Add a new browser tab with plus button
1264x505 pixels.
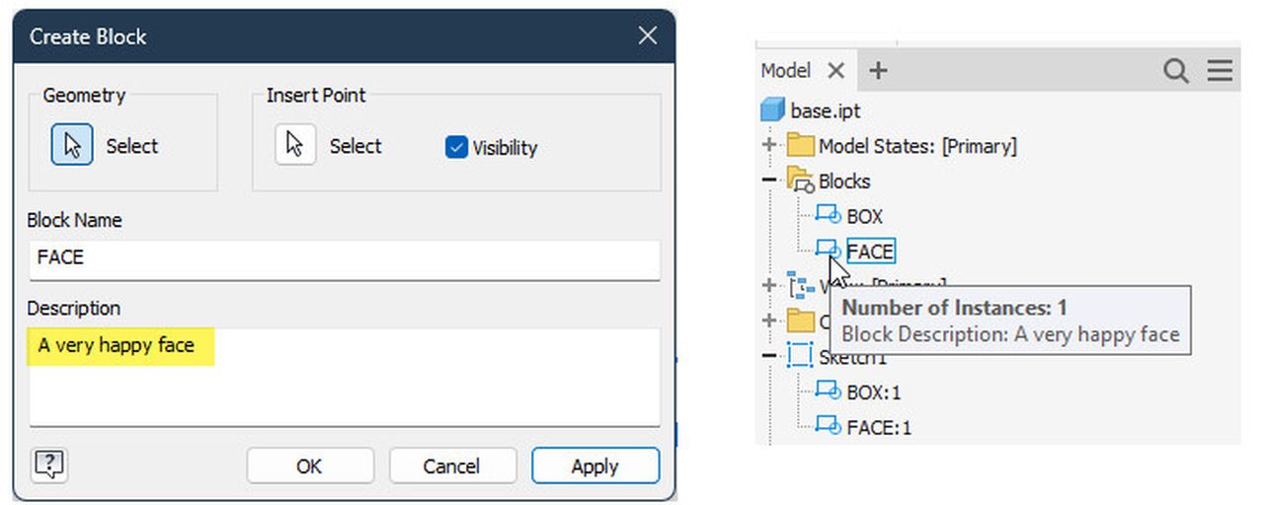tap(877, 71)
